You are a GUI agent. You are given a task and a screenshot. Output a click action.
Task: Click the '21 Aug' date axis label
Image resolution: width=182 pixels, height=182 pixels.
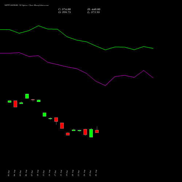tap(79, 173)
